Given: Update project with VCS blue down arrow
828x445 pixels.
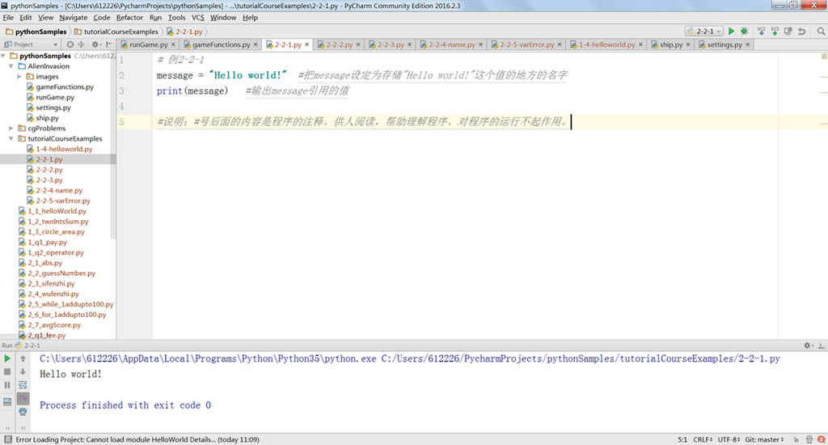Looking at the screenshot, I should coord(761,32).
